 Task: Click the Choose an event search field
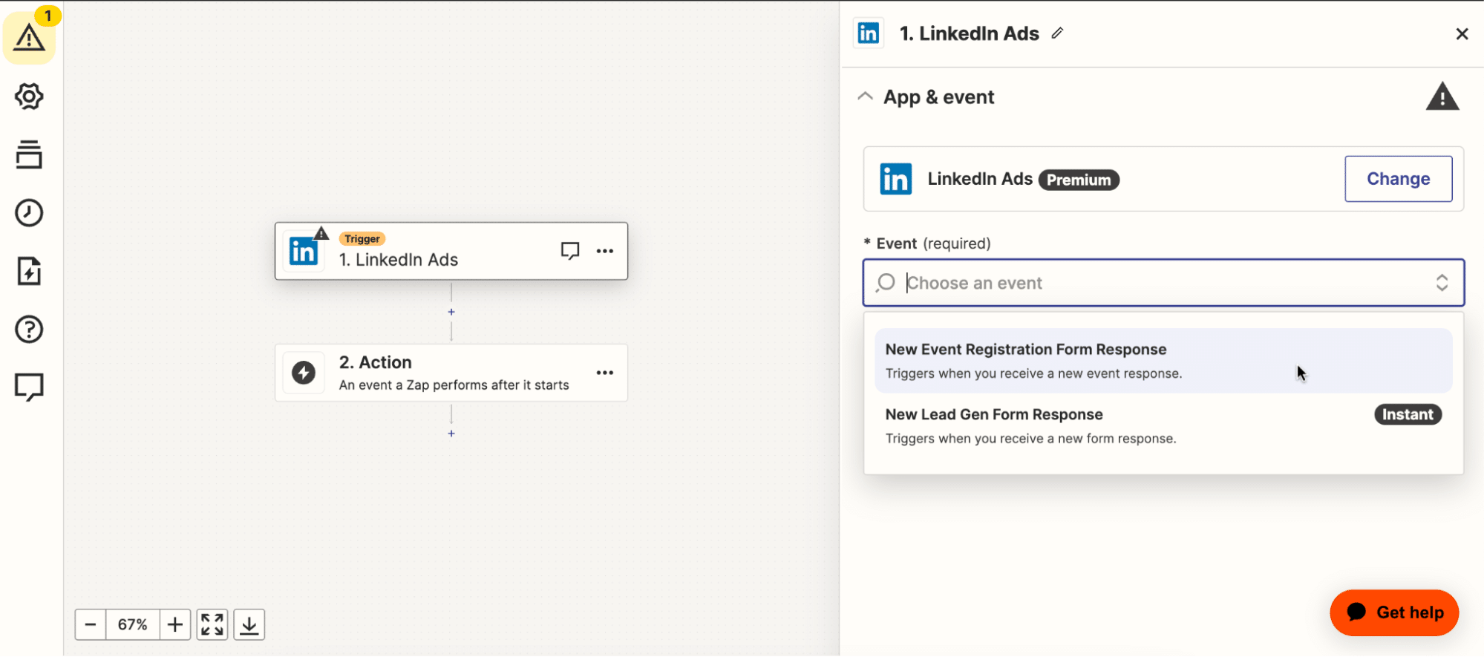click(x=1163, y=283)
